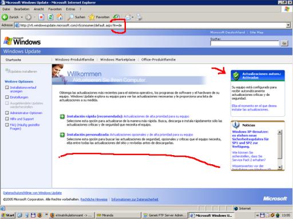This screenshot has width=293, height=219.
Task: Open the Zurück history dropdown arrow
Action: tap(22, 17)
